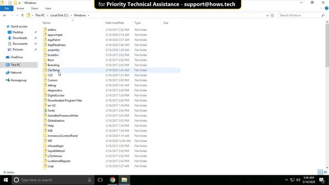Switch to the Details view icon
The width and height of the screenshot is (329, 185).
coord(320,172)
